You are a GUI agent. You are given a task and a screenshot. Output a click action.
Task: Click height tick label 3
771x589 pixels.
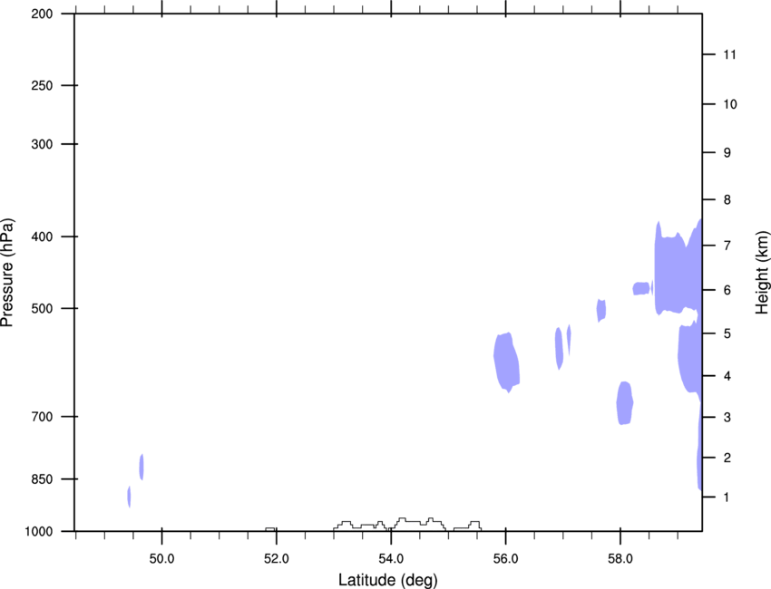pyautogui.click(x=727, y=418)
